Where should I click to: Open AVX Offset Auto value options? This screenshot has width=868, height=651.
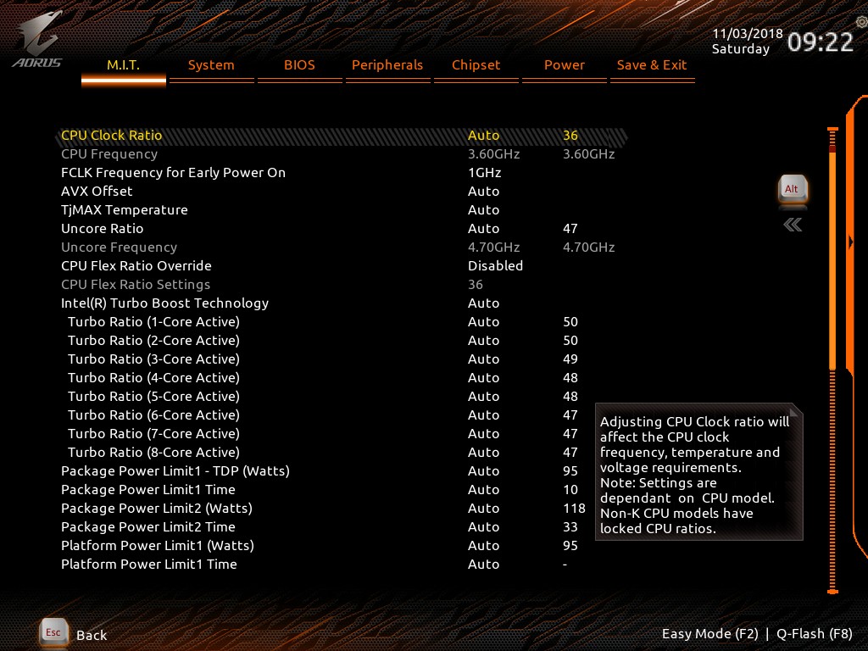484,191
